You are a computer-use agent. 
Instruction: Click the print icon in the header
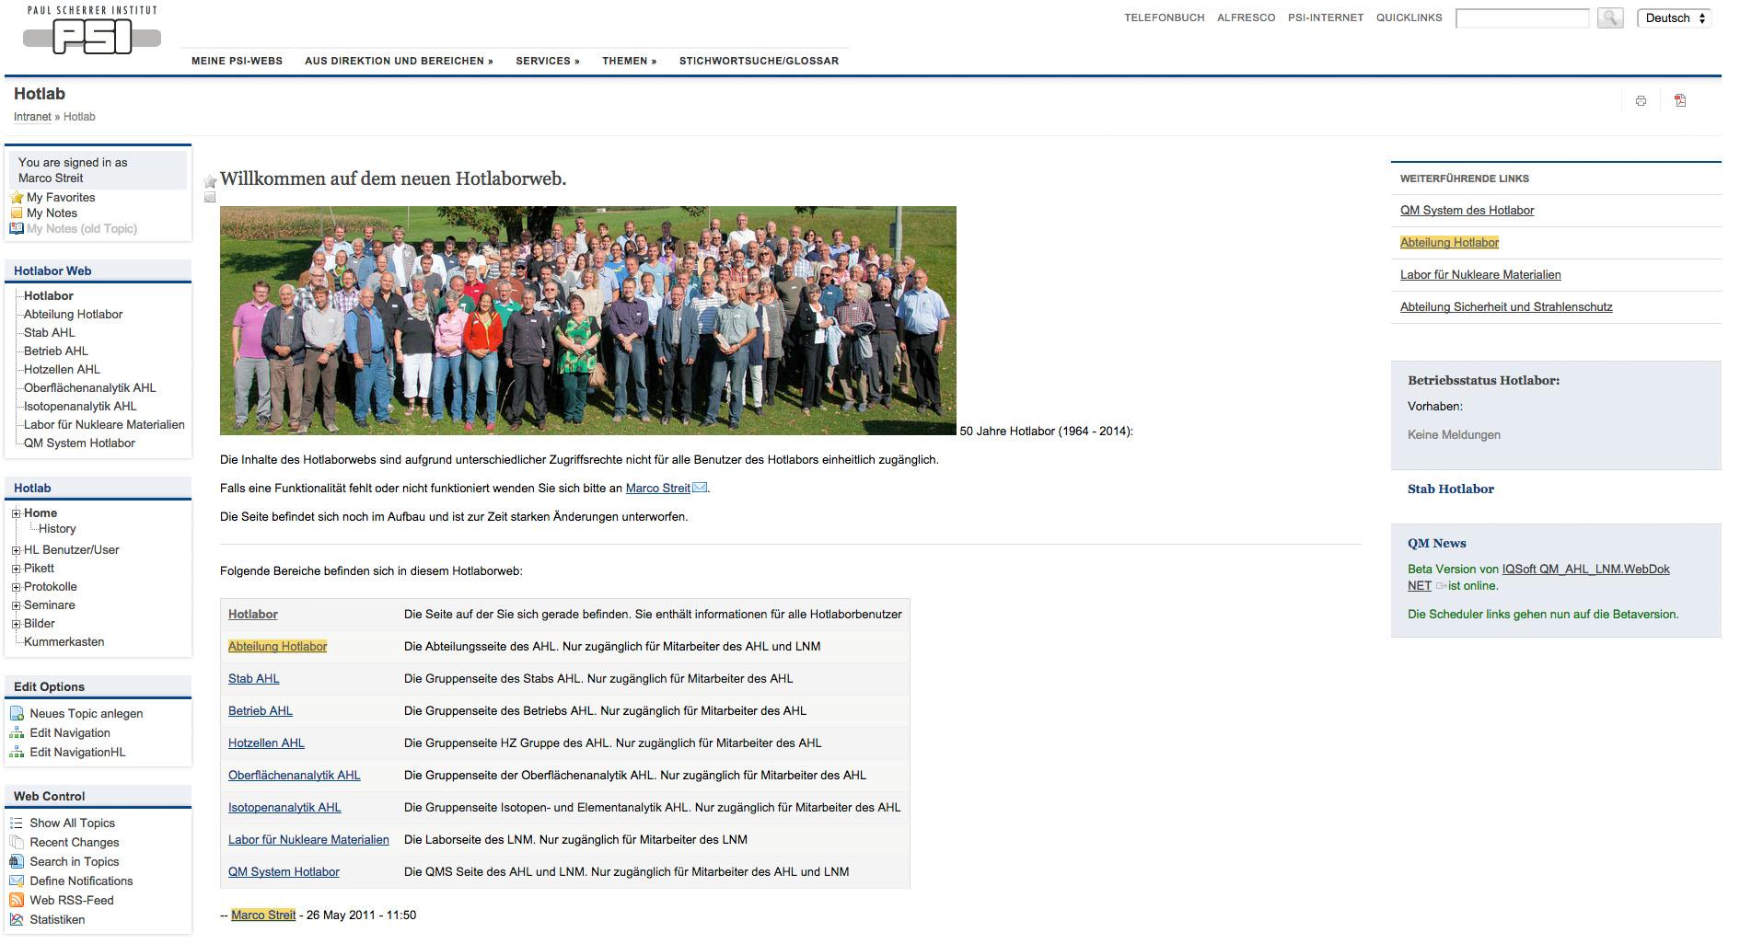click(x=1641, y=101)
